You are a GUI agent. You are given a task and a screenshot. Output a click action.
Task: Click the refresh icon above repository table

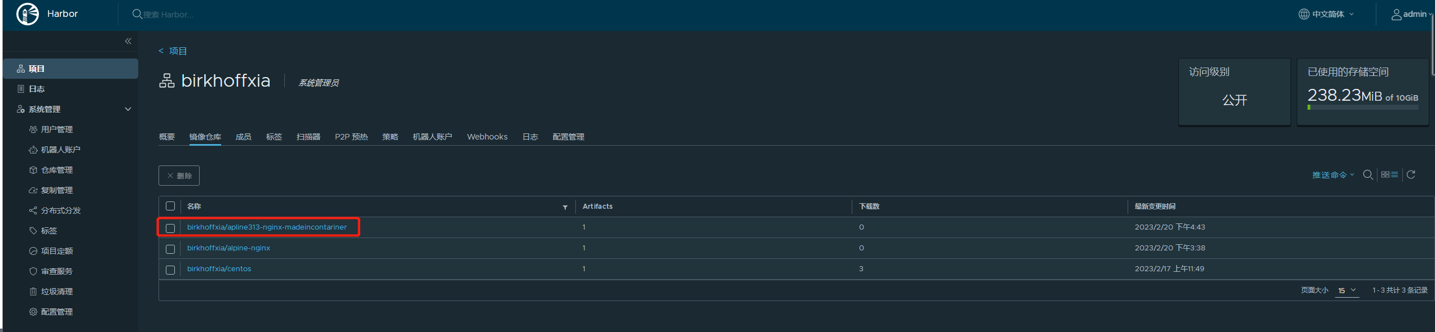[1411, 175]
